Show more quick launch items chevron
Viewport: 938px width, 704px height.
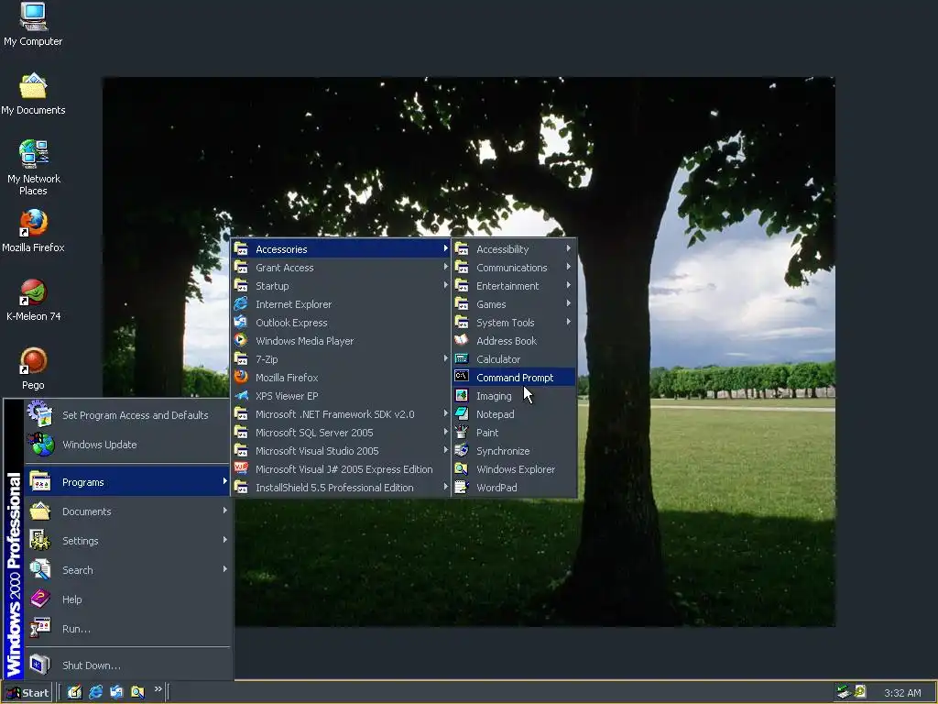pos(158,689)
